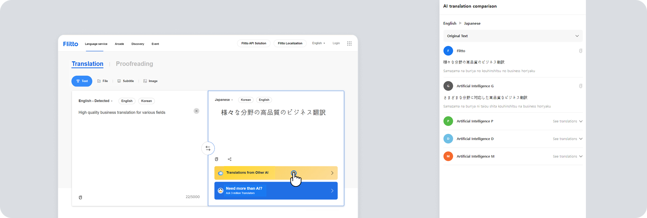This screenshot has width=647, height=218.
Task: Copy the Japanese translation result
Action: [217, 159]
